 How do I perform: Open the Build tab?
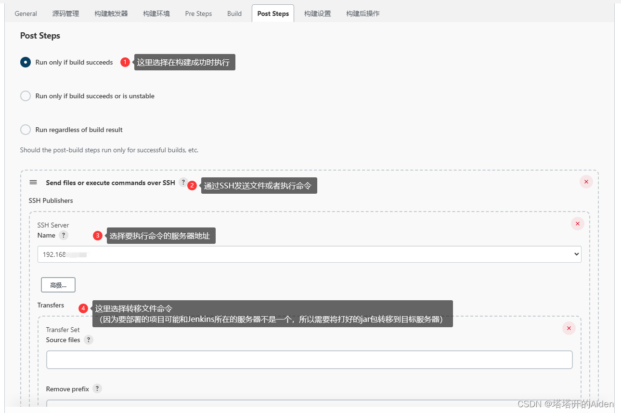(234, 13)
